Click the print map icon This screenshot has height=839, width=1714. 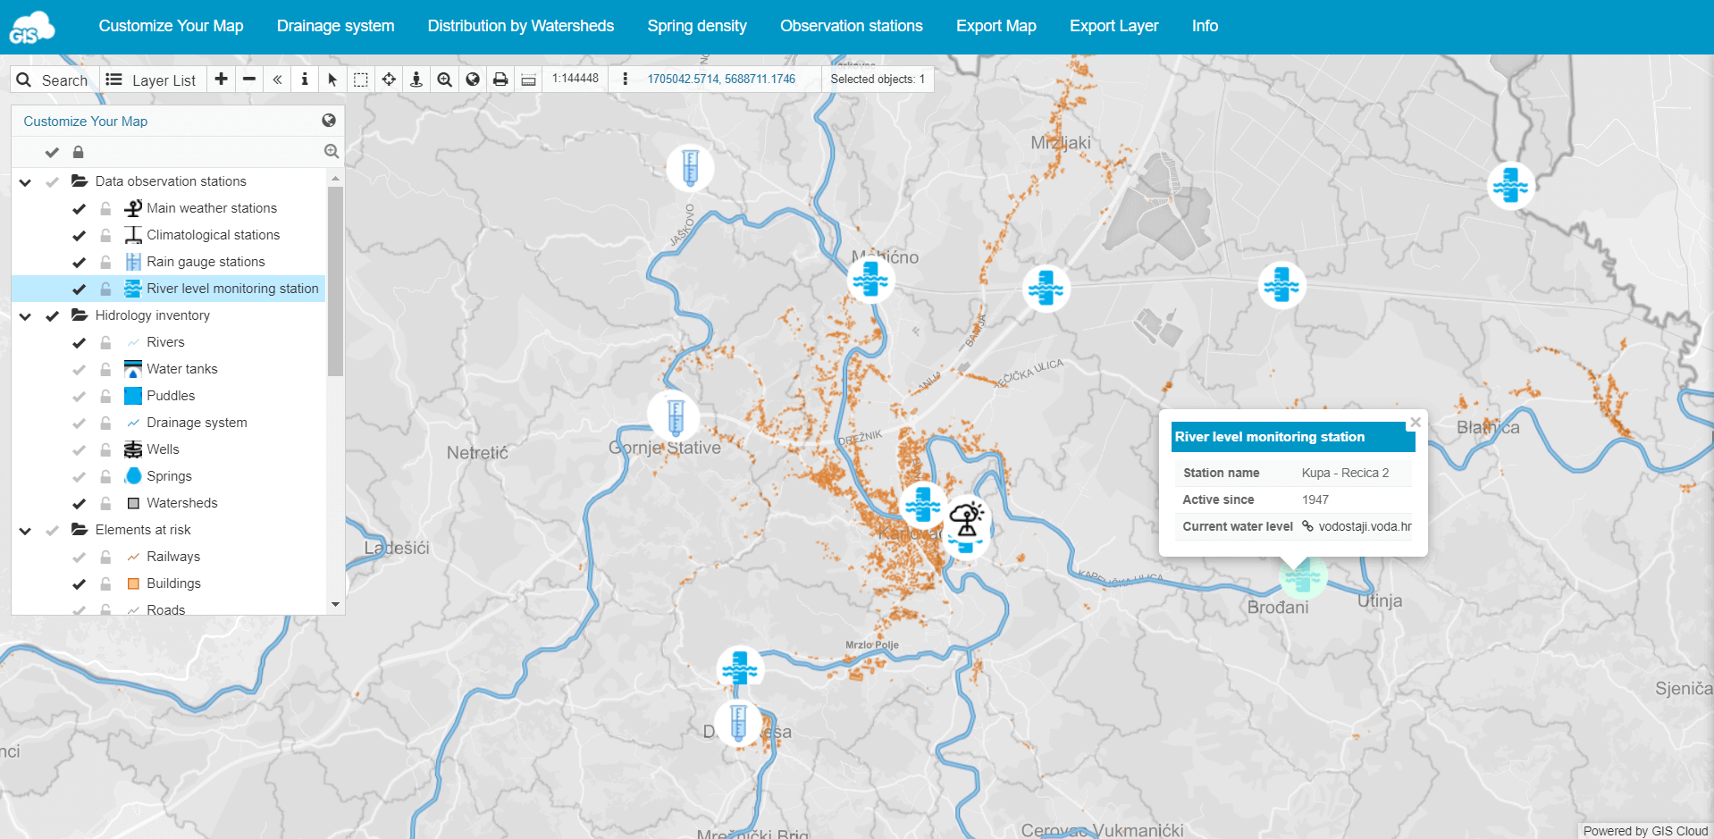pyautogui.click(x=500, y=79)
